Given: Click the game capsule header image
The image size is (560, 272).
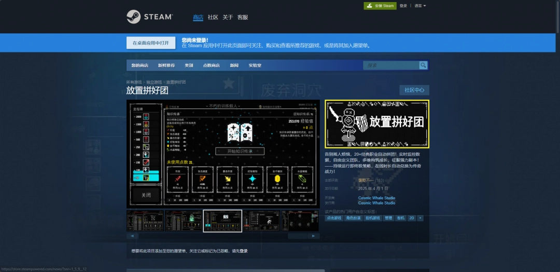Looking at the screenshot, I should [377, 124].
